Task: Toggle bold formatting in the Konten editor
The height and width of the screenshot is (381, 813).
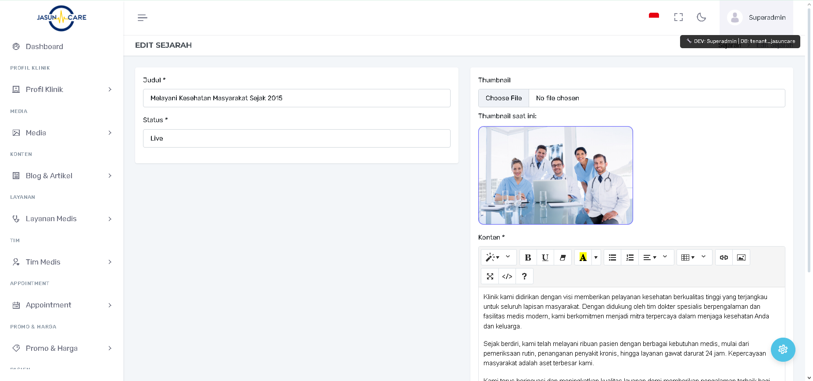Action: point(528,258)
